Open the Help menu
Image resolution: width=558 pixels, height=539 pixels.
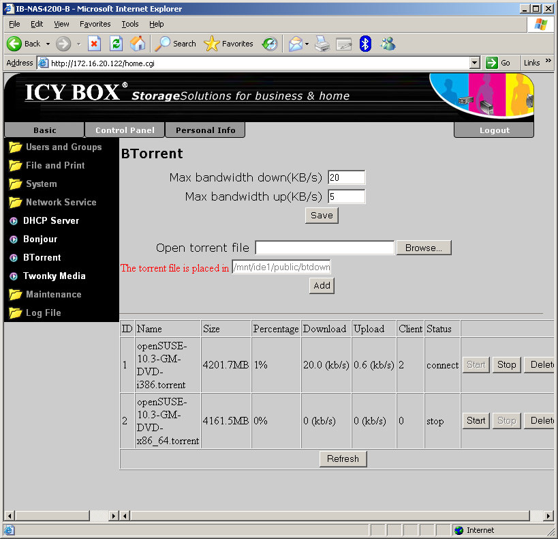point(156,24)
